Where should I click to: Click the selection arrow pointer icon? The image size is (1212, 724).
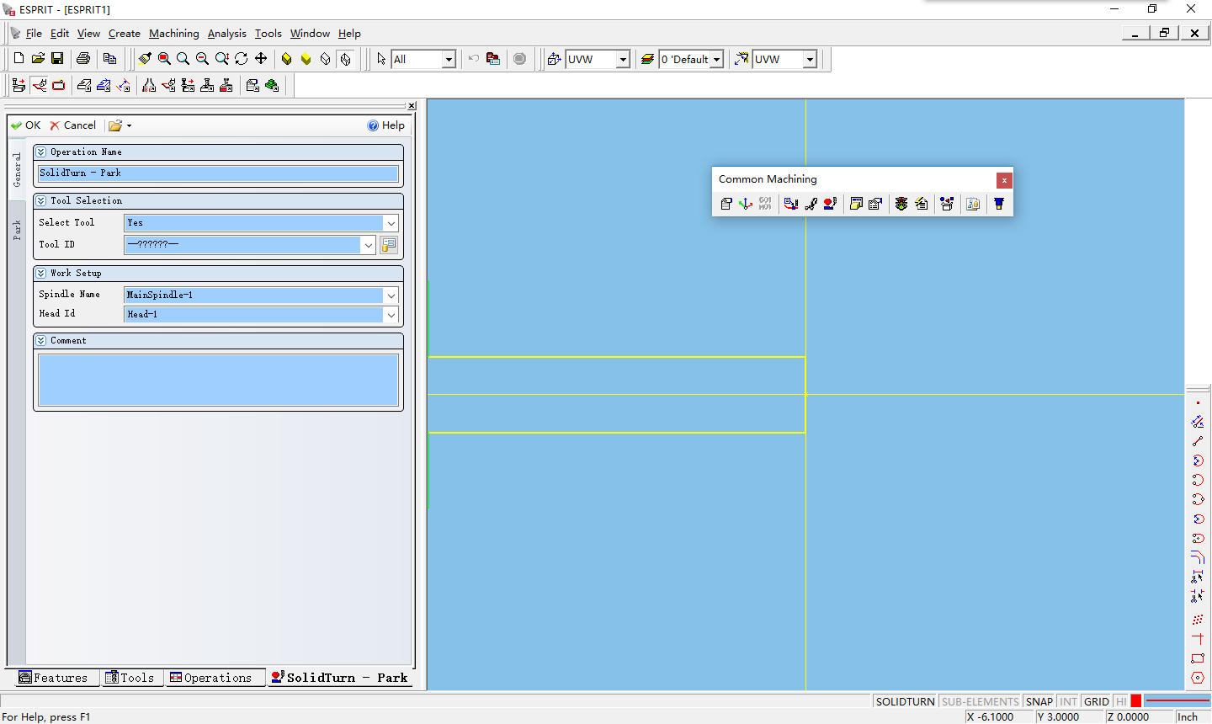pos(381,59)
